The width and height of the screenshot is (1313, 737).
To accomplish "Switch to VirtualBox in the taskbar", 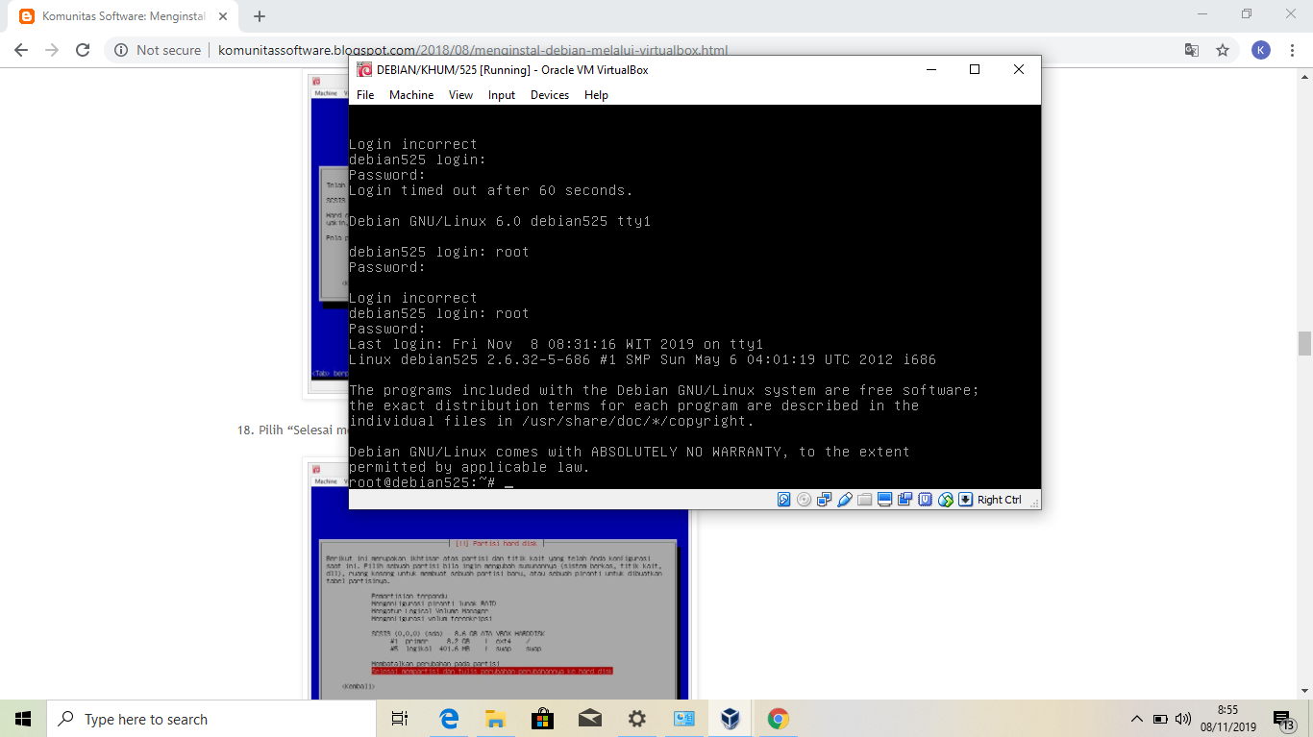I will (731, 719).
